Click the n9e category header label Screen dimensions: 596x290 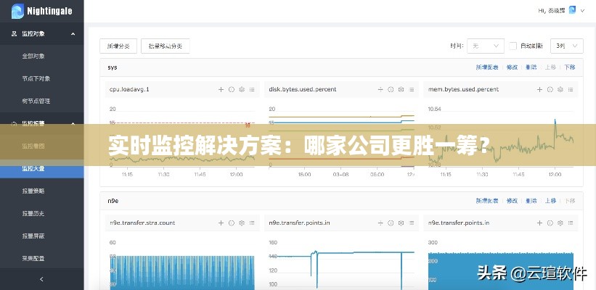(113, 201)
